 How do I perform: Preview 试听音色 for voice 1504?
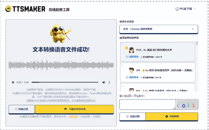[132, 57]
